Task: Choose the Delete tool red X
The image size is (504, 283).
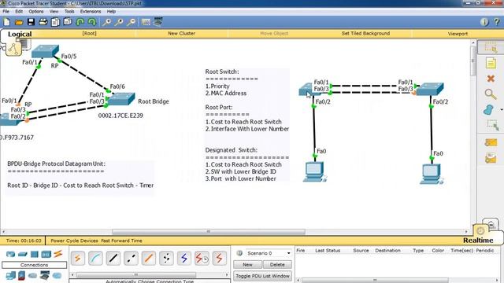Action: pos(491,79)
